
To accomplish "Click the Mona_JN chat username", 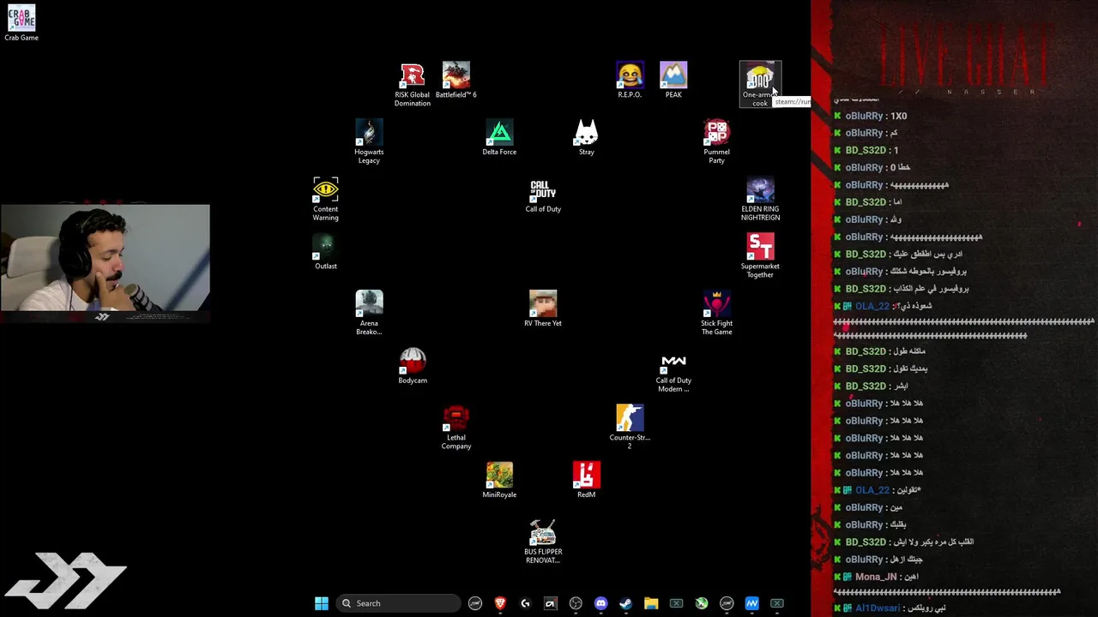I will click(875, 577).
